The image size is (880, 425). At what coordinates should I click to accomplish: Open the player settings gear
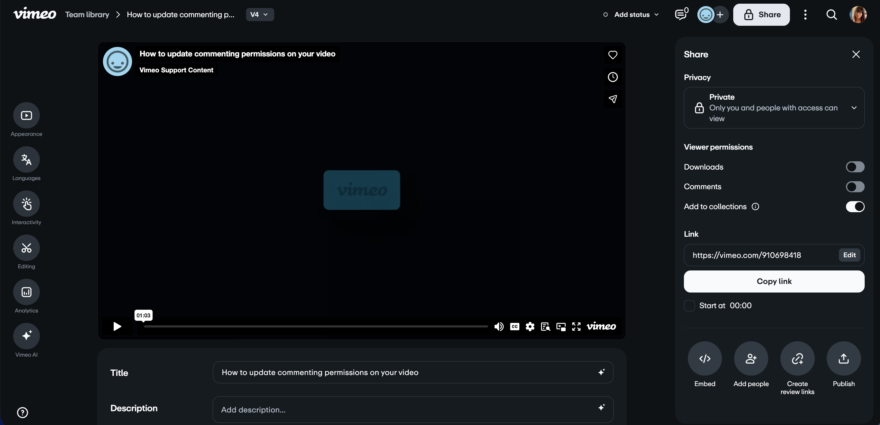[530, 327]
